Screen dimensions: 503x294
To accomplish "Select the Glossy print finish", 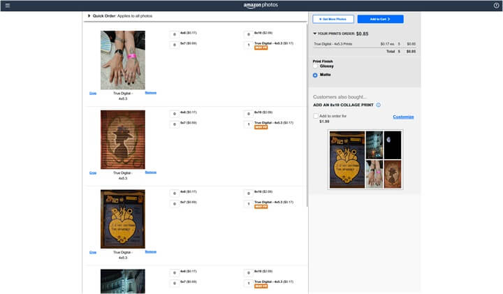I will (x=315, y=66).
